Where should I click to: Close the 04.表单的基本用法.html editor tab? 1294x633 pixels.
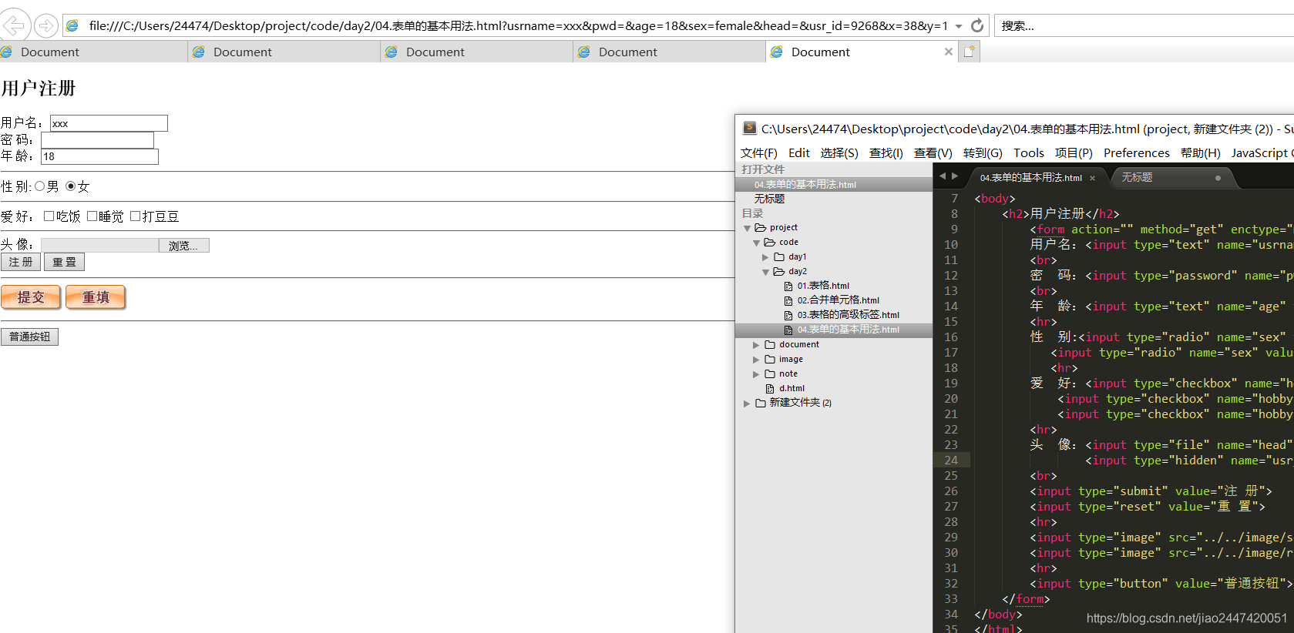[x=1092, y=178]
